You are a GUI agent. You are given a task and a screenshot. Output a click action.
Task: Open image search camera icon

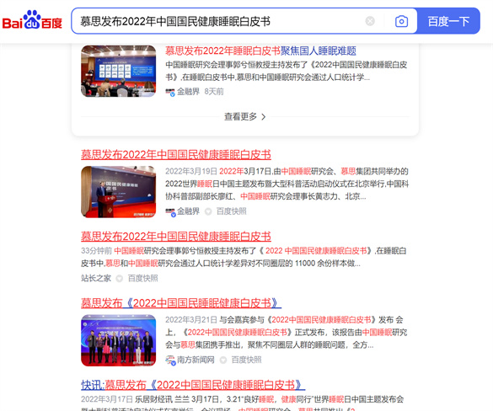pyautogui.click(x=401, y=21)
